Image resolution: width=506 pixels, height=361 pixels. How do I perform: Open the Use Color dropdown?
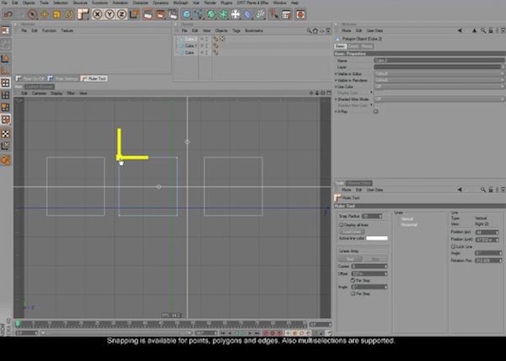point(439,87)
